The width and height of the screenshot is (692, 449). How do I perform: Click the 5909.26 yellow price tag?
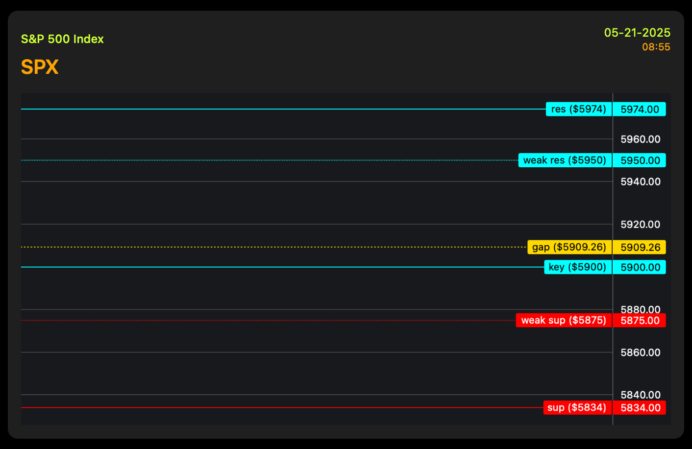tap(640, 247)
